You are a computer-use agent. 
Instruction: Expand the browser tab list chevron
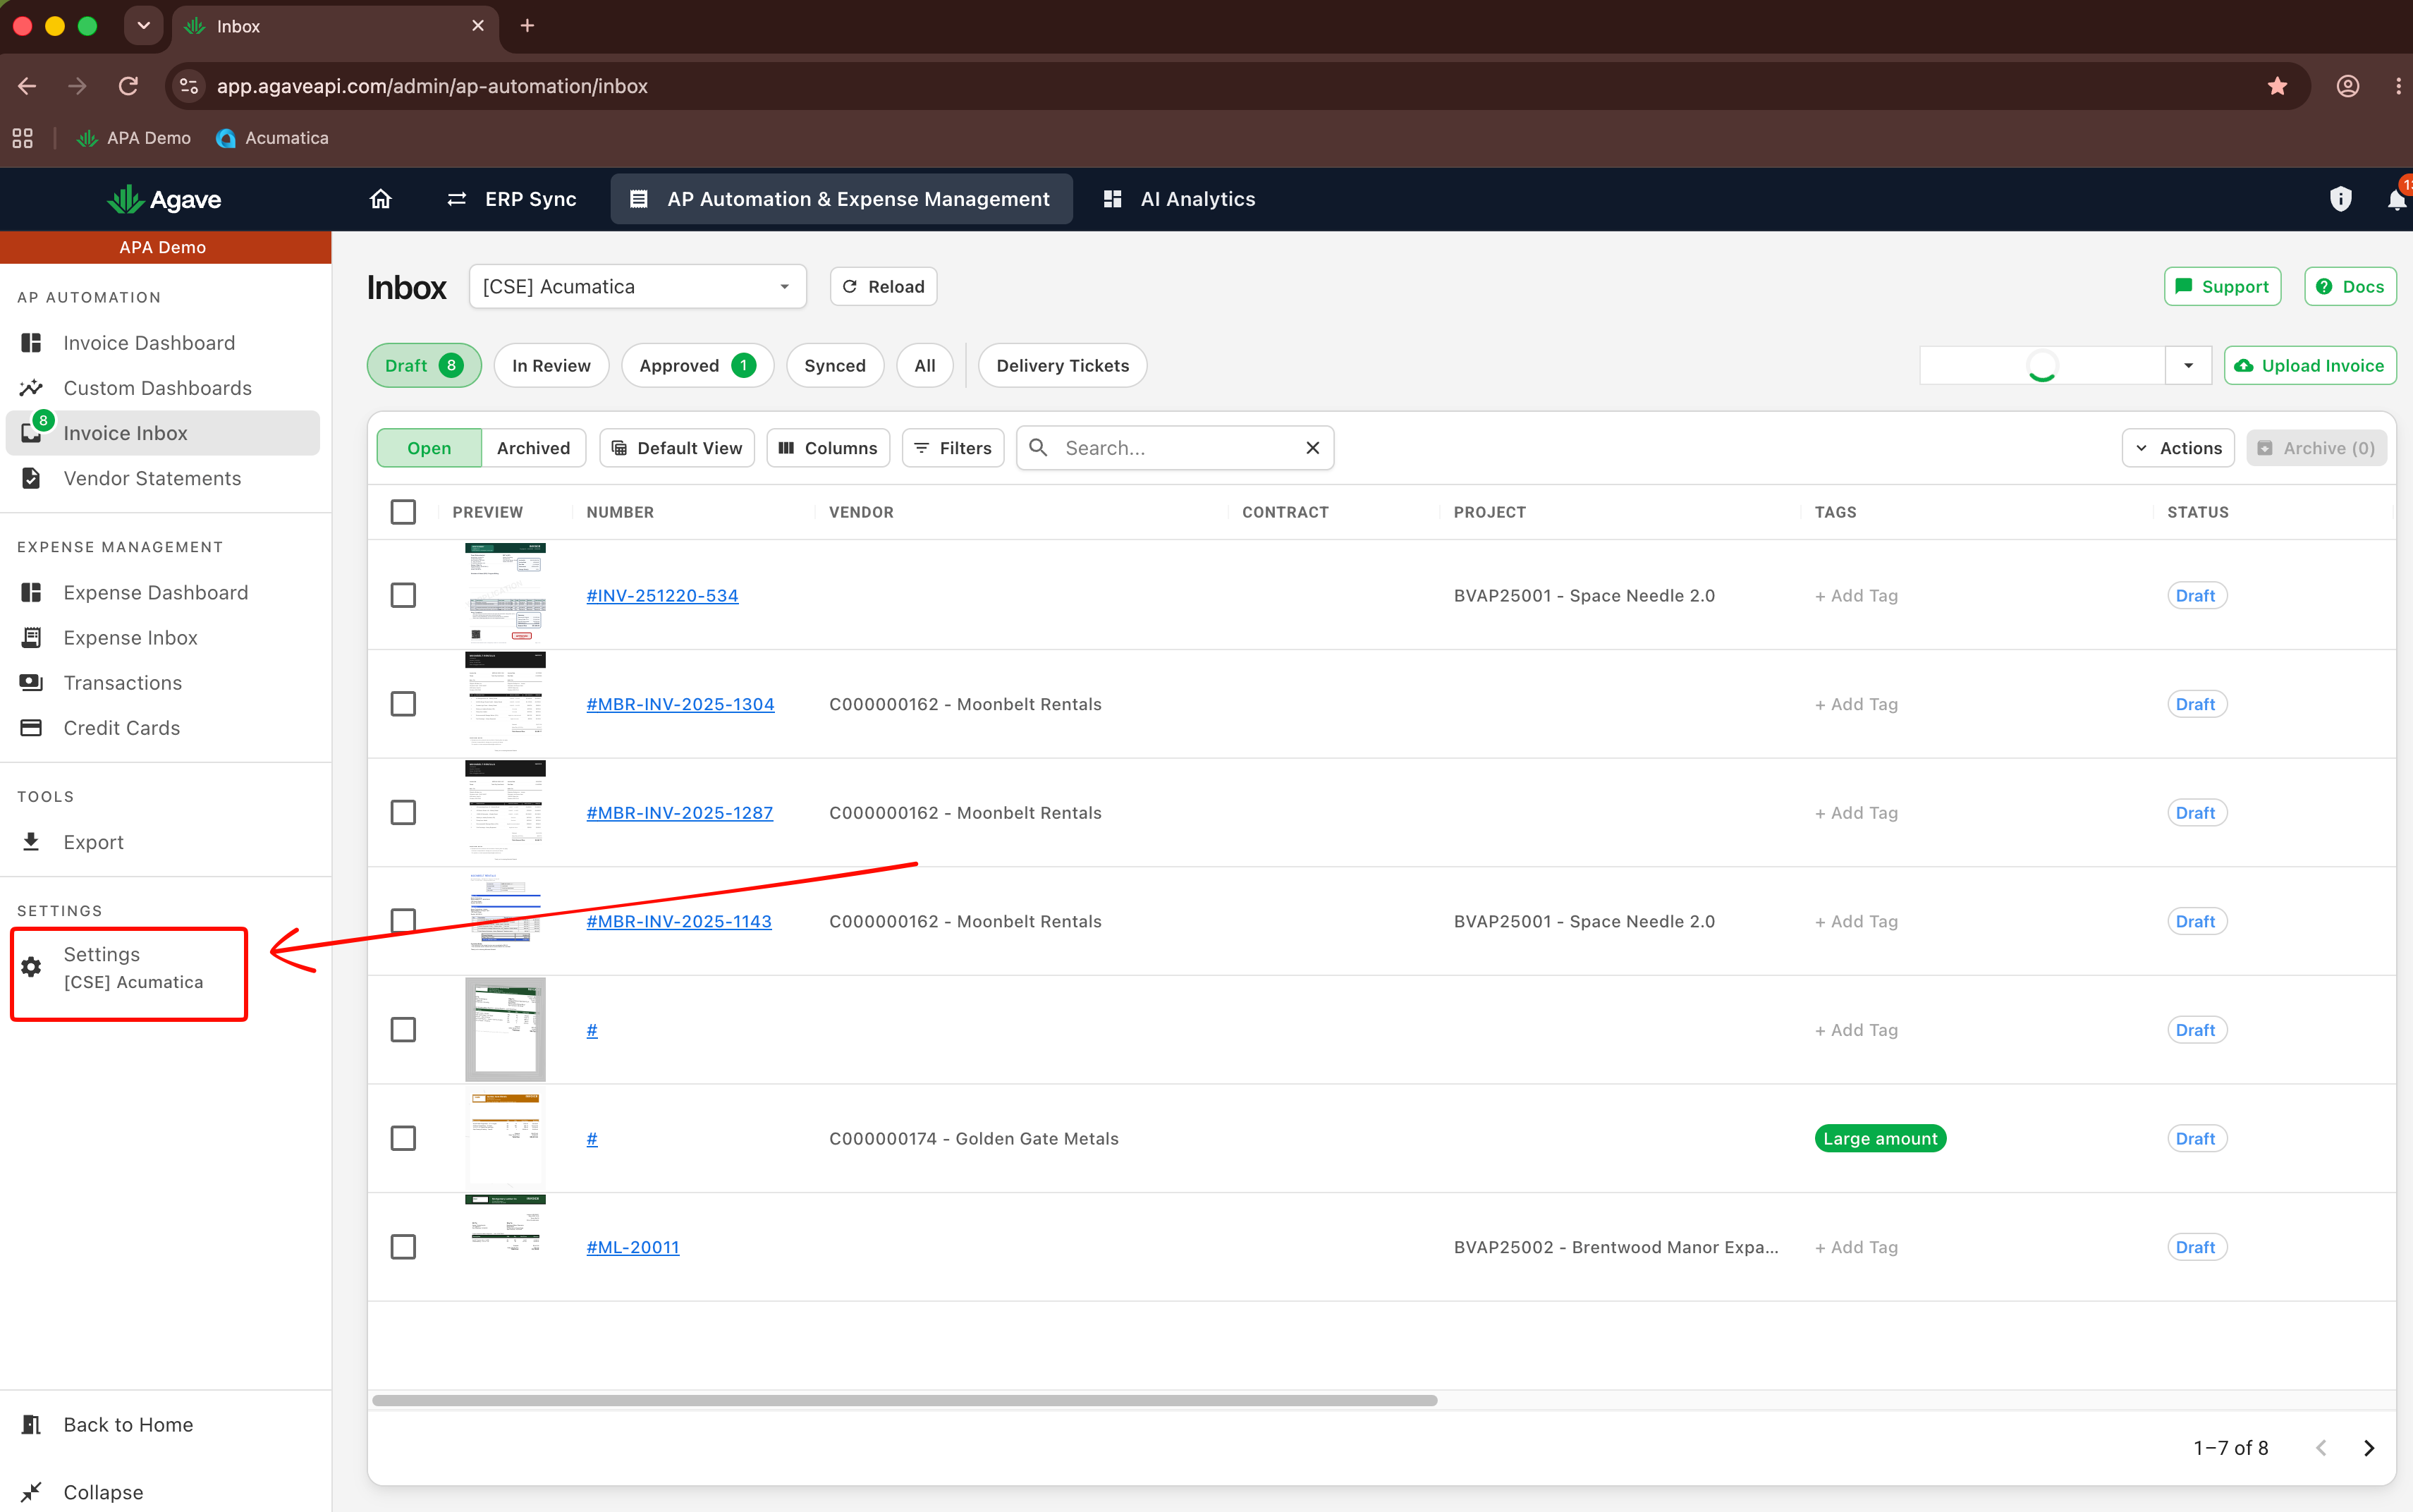pyautogui.click(x=143, y=26)
